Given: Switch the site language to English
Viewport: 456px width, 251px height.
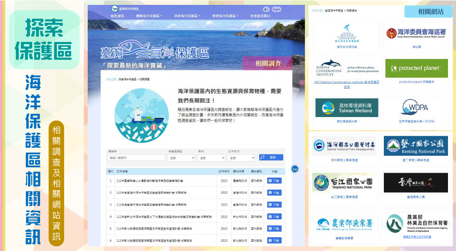Looking at the screenshot, I should 277,9.
